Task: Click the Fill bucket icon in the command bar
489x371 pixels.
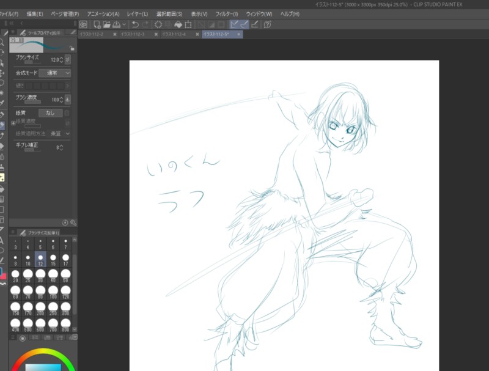Action: [x=178, y=24]
